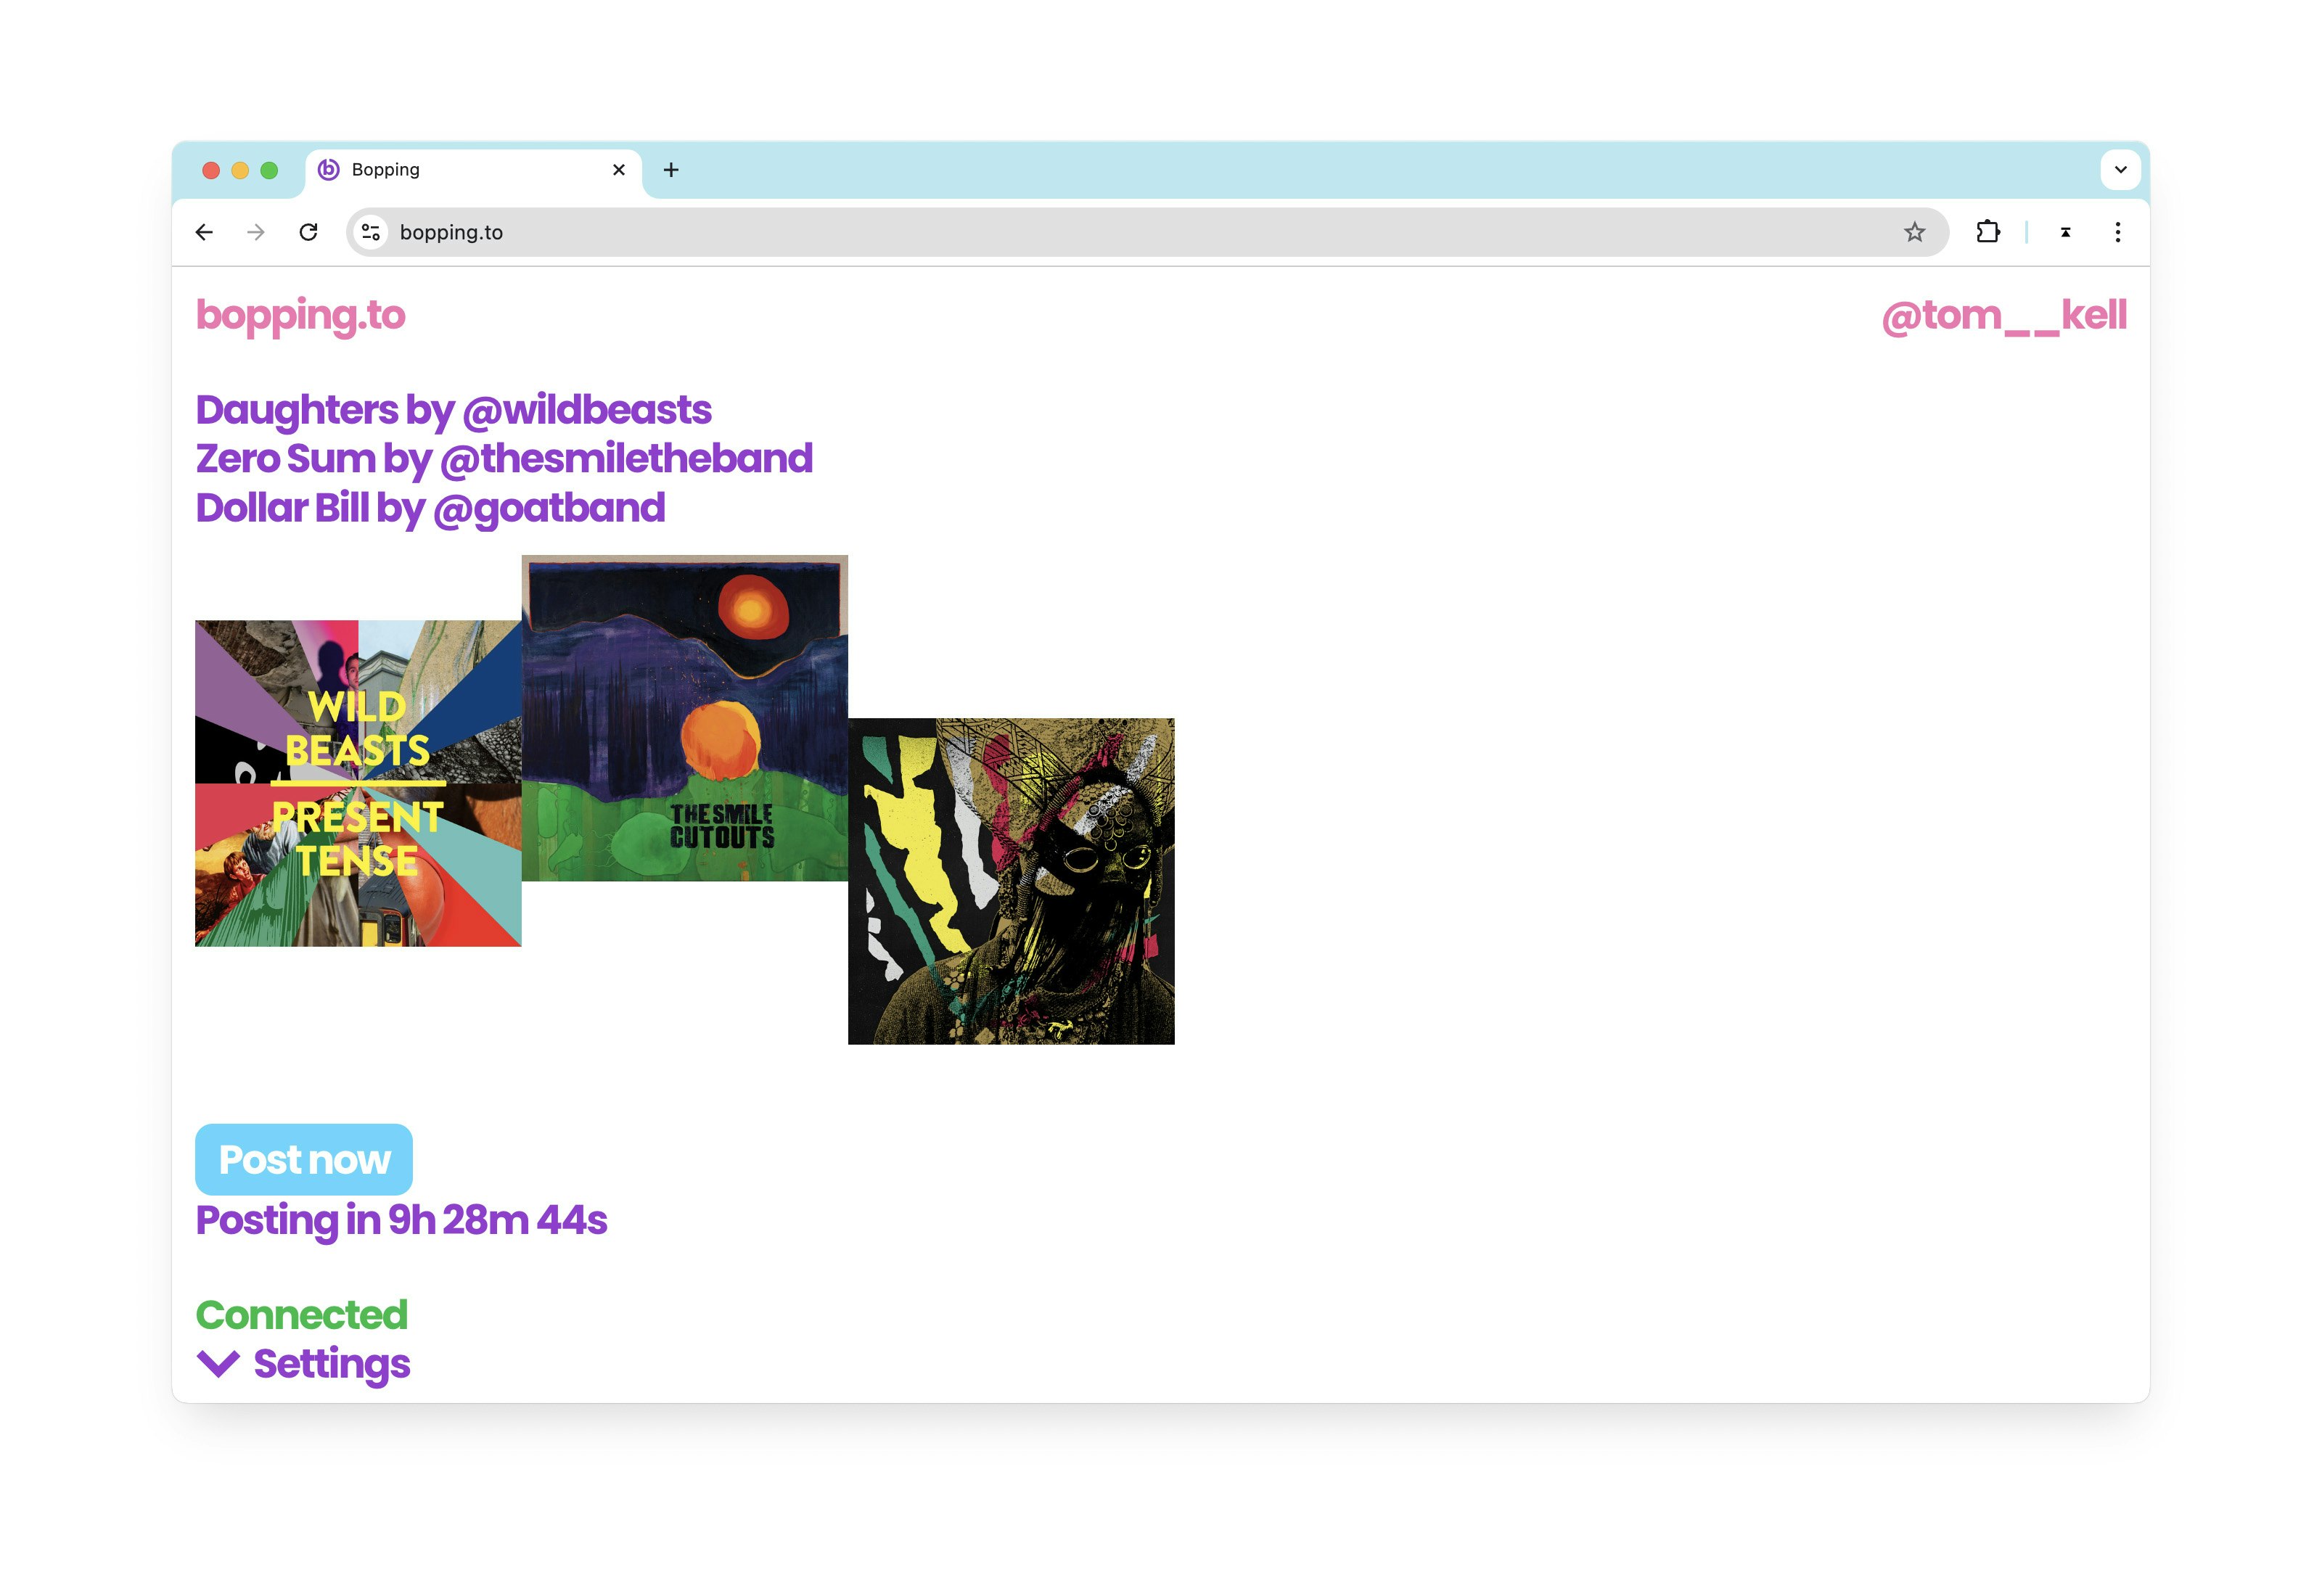This screenshot has width=2322, height=1596.
Task: Close the Bopping tab
Action: [x=619, y=170]
